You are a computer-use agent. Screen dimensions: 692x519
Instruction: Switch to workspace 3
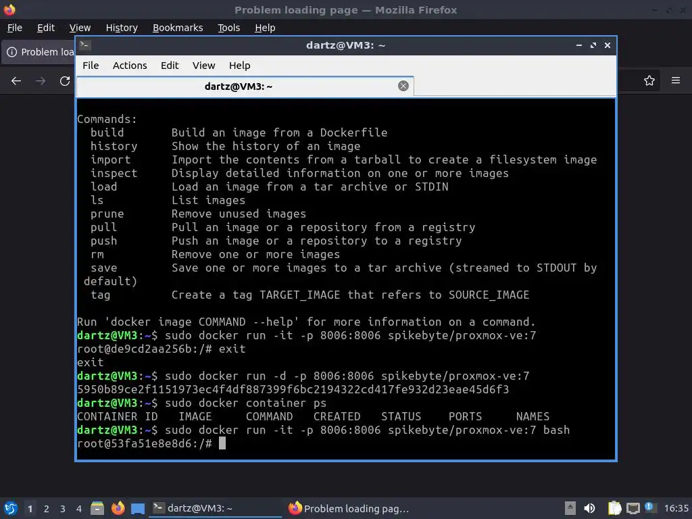tap(63, 509)
